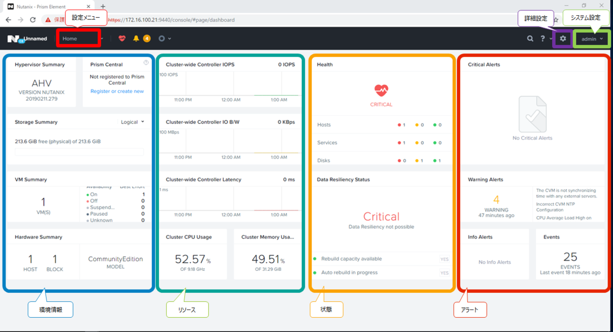Click the red Hosts status dot
This screenshot has height=332, width=613.
pos(399,125)
